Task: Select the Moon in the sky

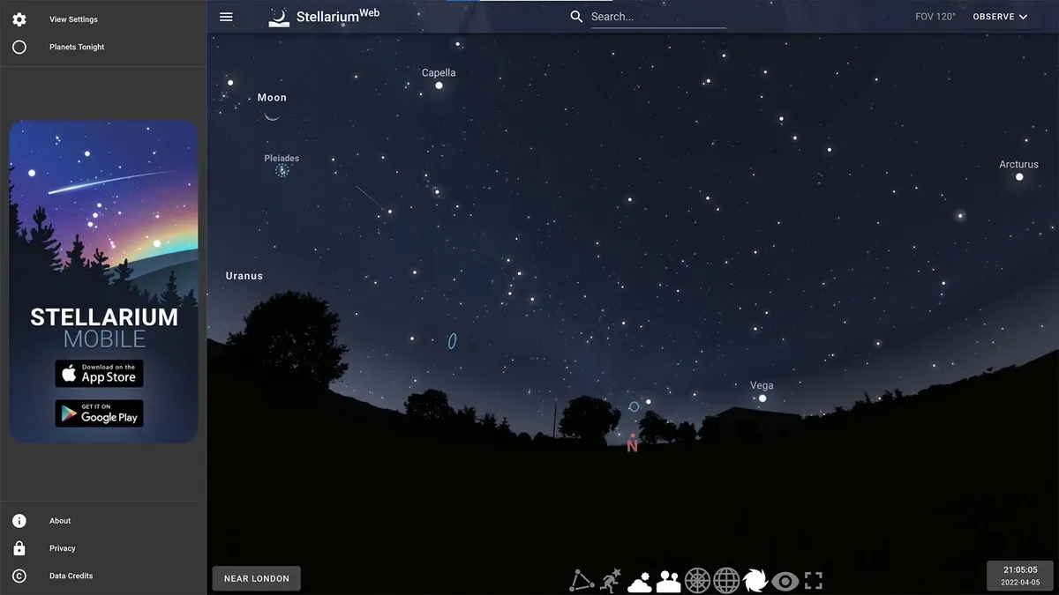Action: [x=272, y=114]
